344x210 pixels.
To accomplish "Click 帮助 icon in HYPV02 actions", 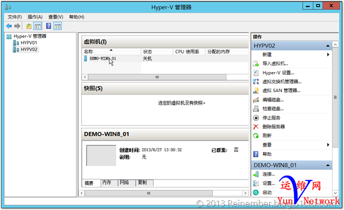I will (256, 154).
